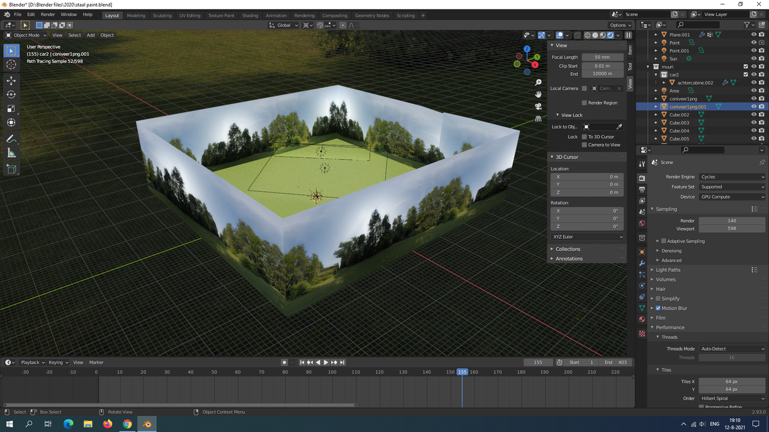Open the World properties tab icon
The width and height of the screenshot is (769, 432).
pyautogui.click(x=642, y=223)
